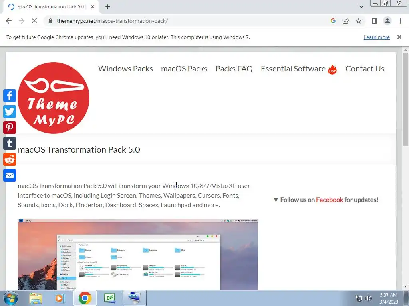Open Contact Us page
409x306 pixels.
[365, 69]
